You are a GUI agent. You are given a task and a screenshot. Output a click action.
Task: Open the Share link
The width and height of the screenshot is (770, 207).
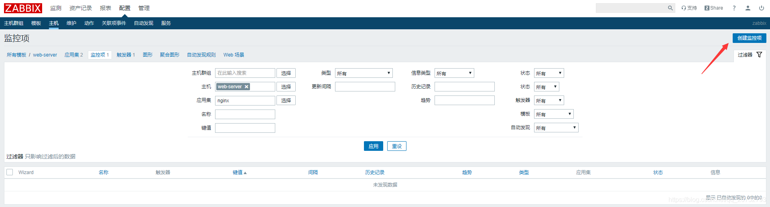714,8
